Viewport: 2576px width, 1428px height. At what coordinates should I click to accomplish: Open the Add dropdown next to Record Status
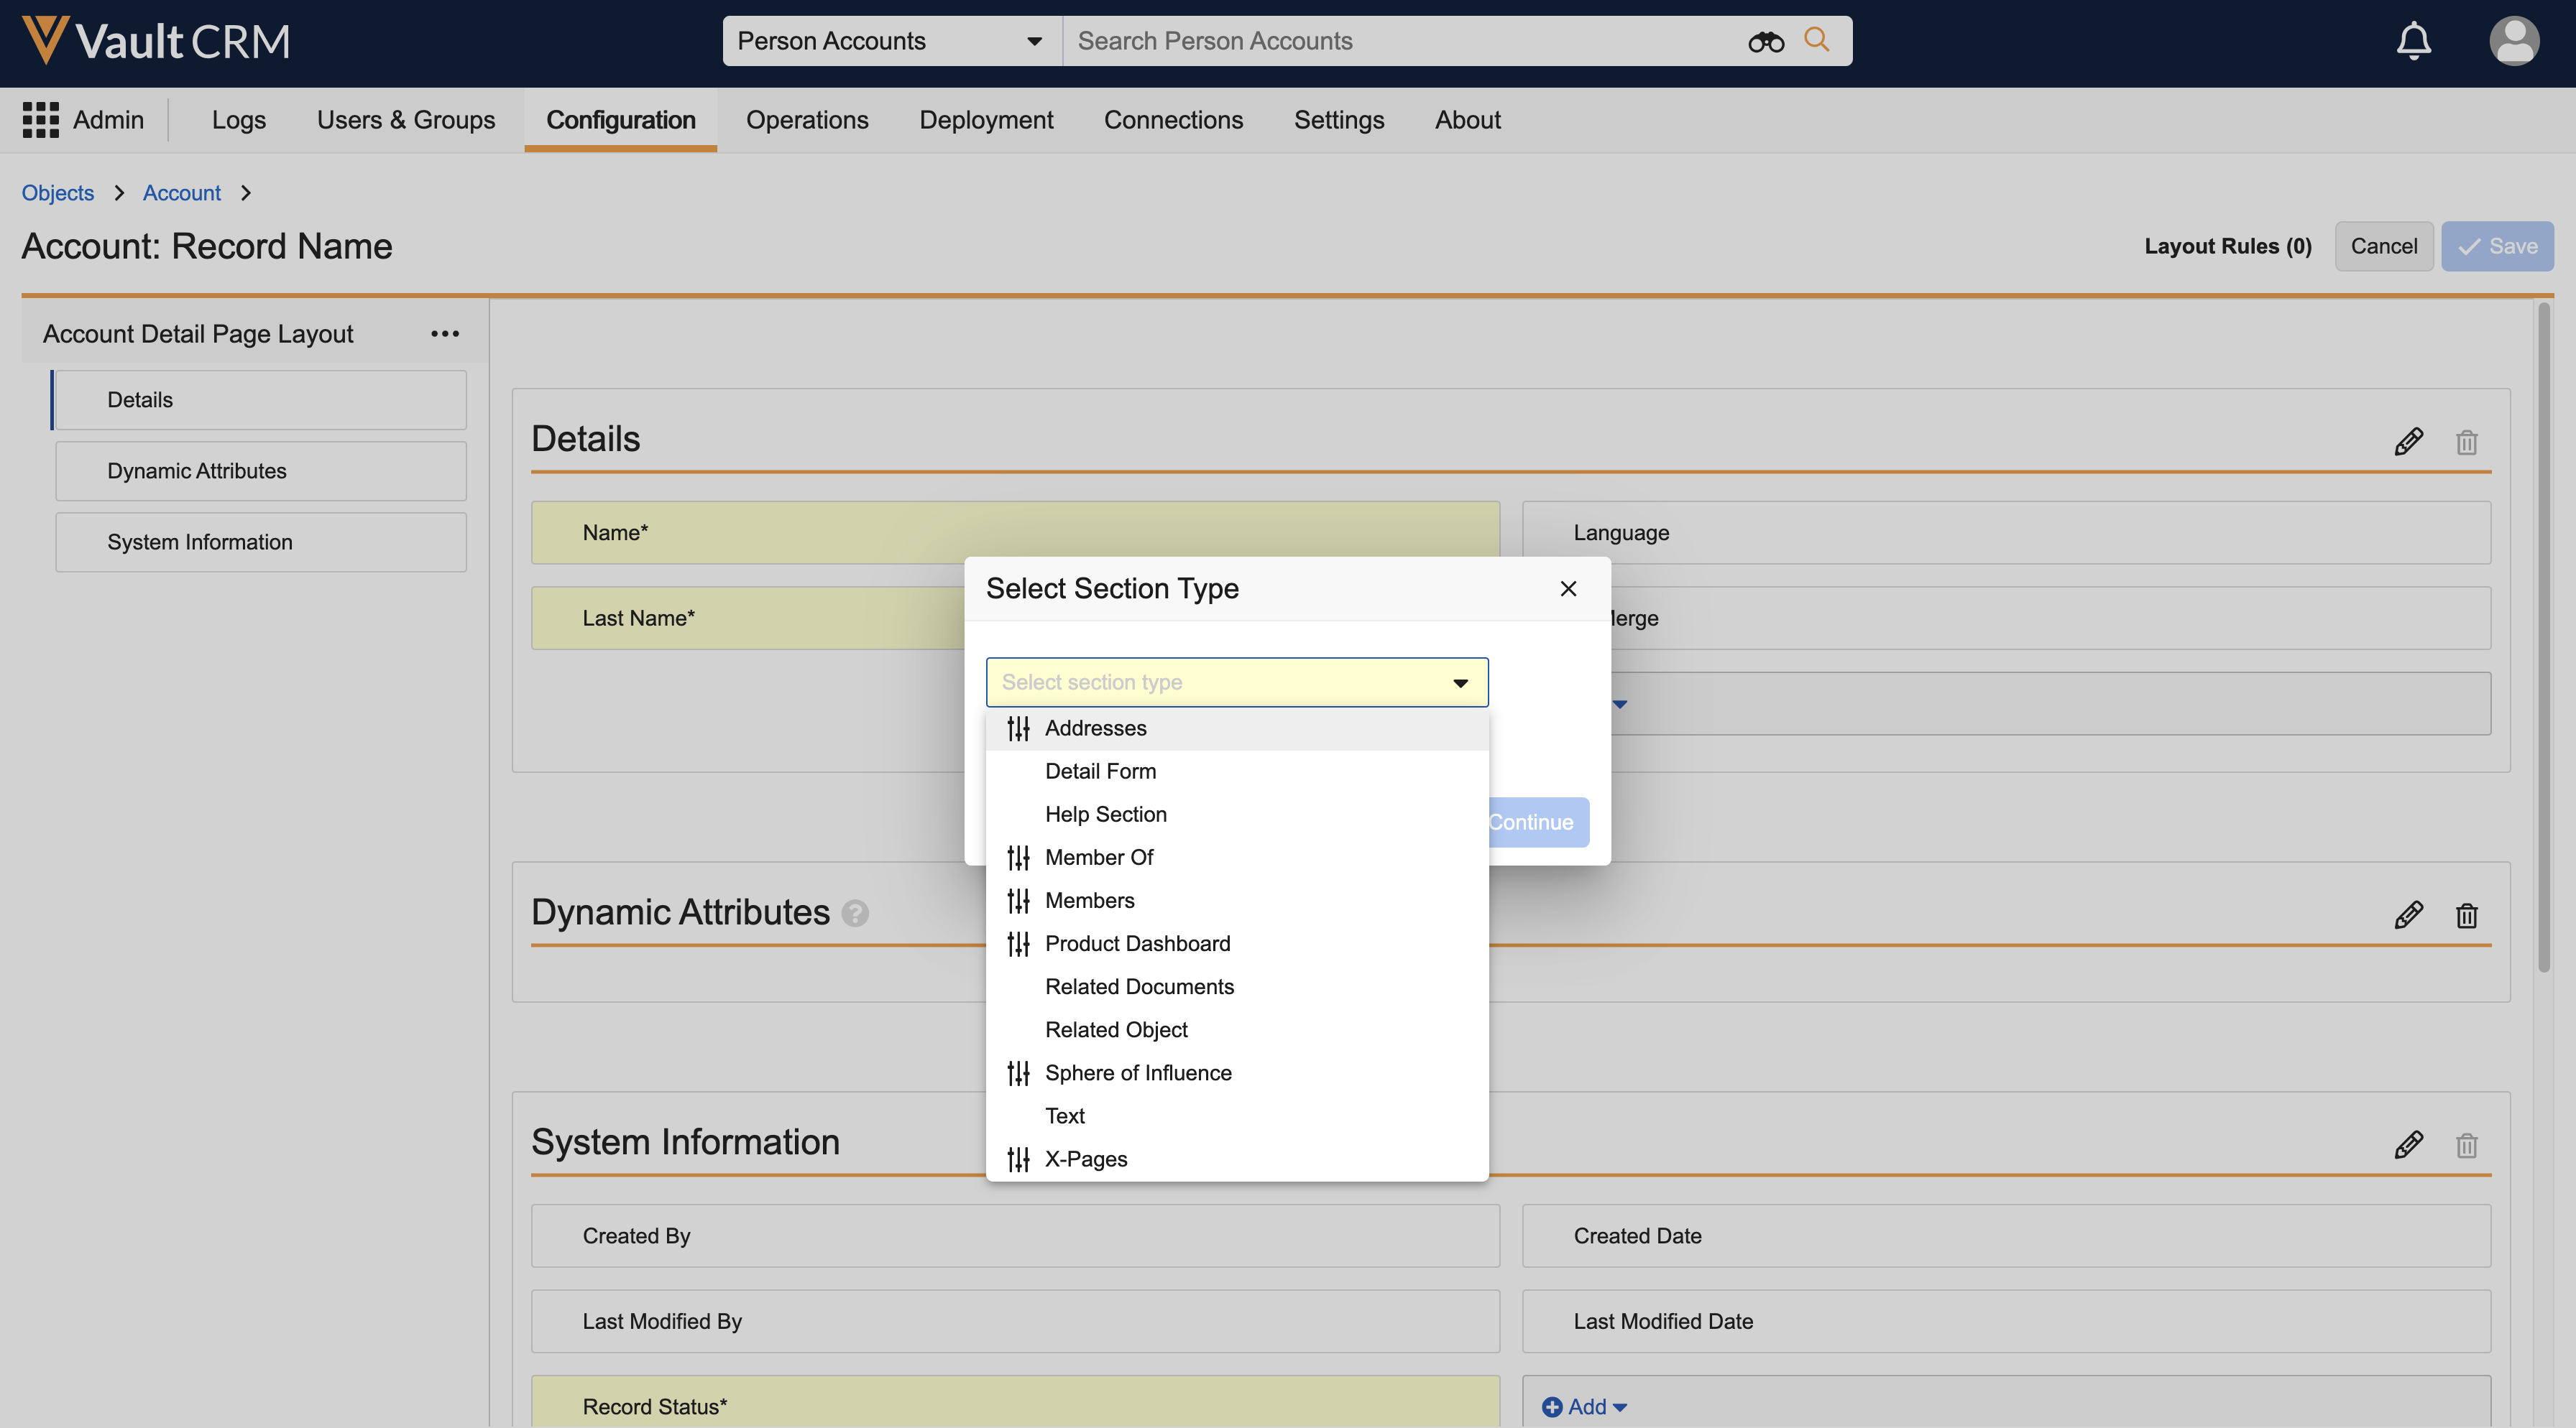1585,1406
